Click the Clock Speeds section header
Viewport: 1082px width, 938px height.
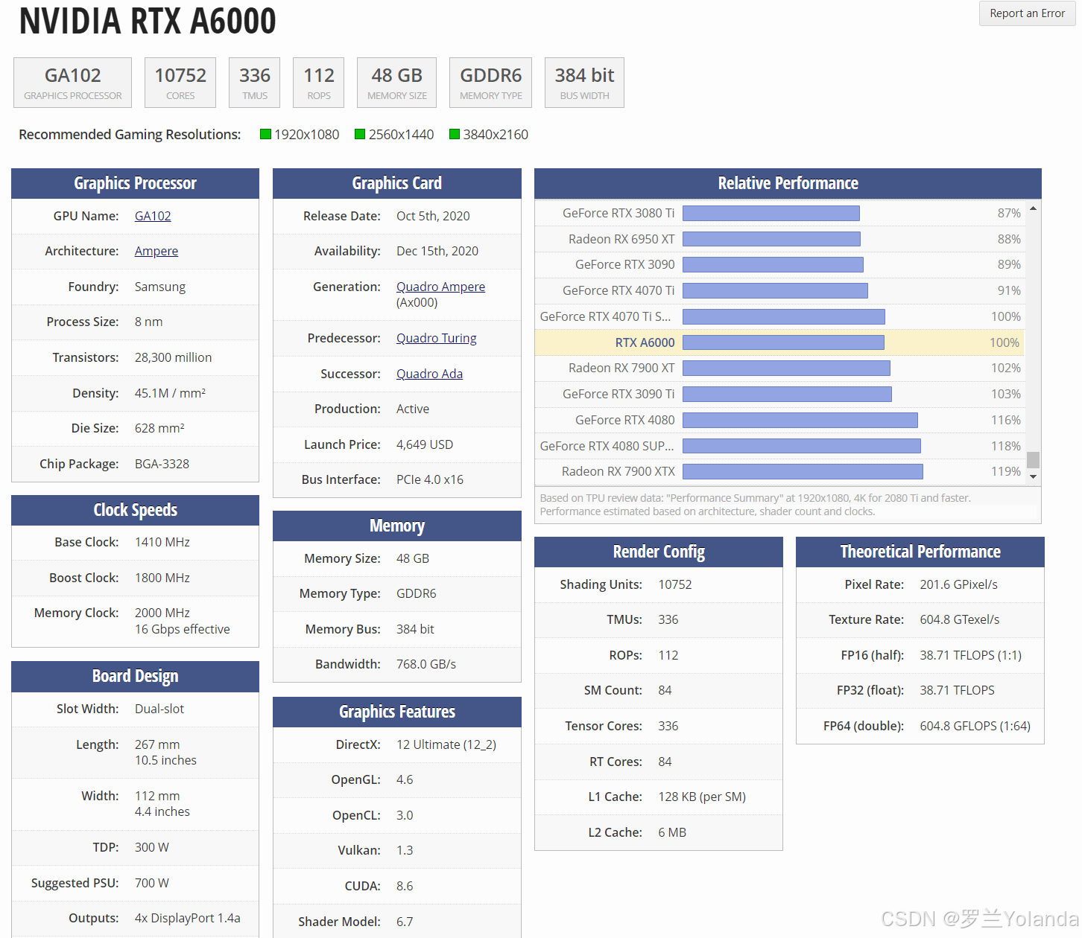point(135,510)
